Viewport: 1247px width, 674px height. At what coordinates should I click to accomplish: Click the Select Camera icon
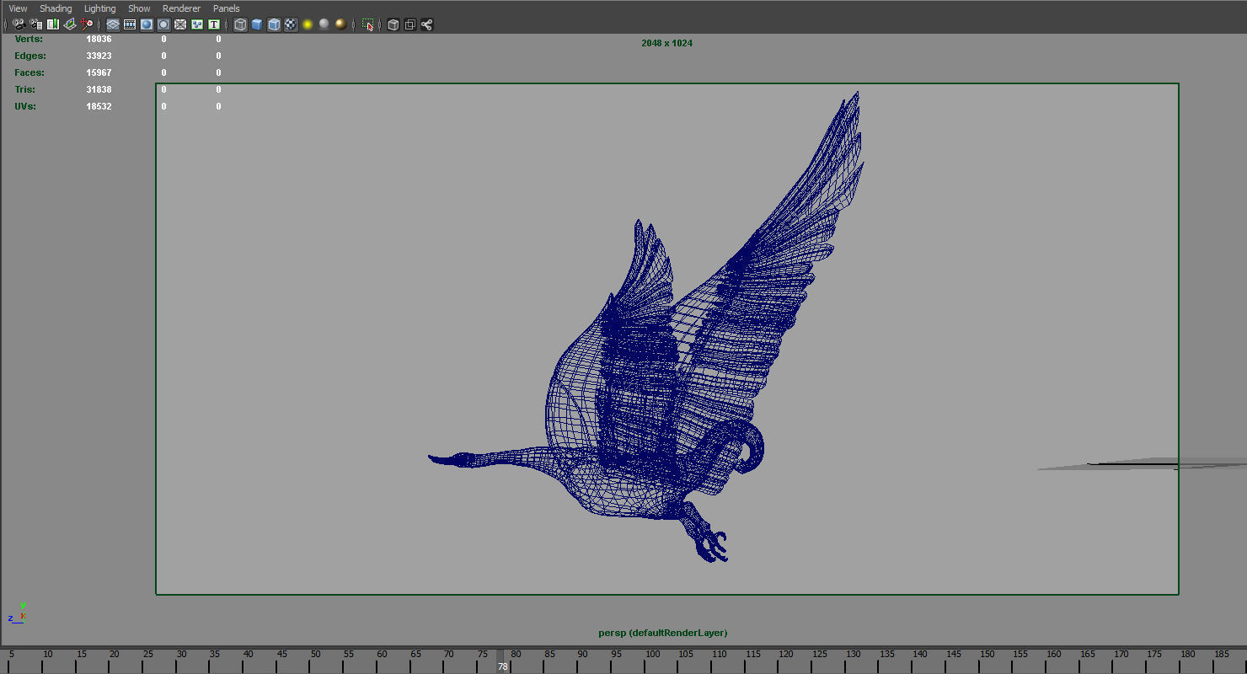click(x=19, y=24)
